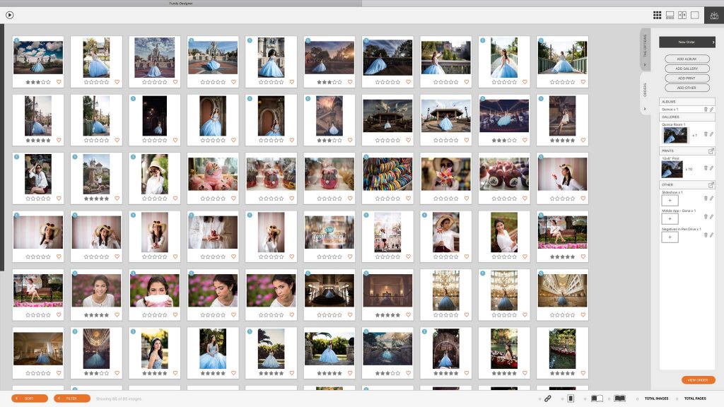Delete the 10x8 Print order item
This screenshot has height=407, width=724.
(706, 168)
